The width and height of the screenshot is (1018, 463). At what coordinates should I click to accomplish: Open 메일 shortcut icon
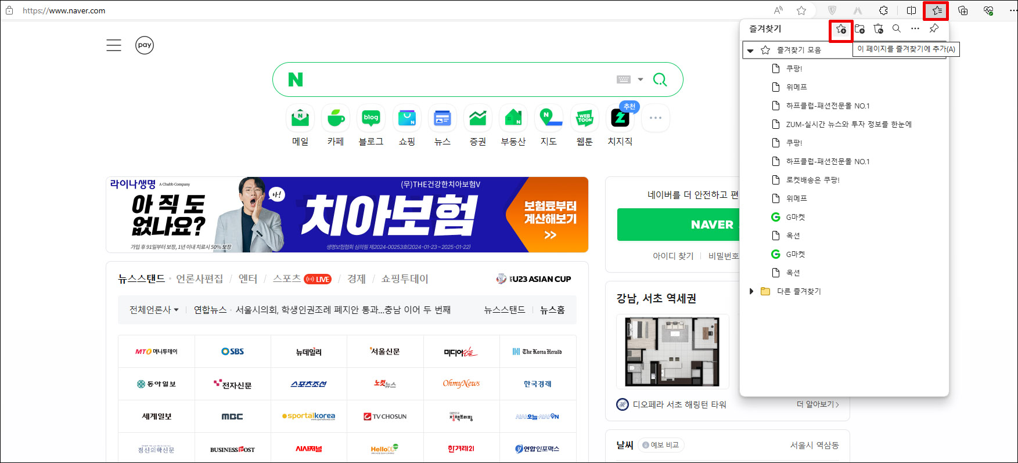click(300, 118)
